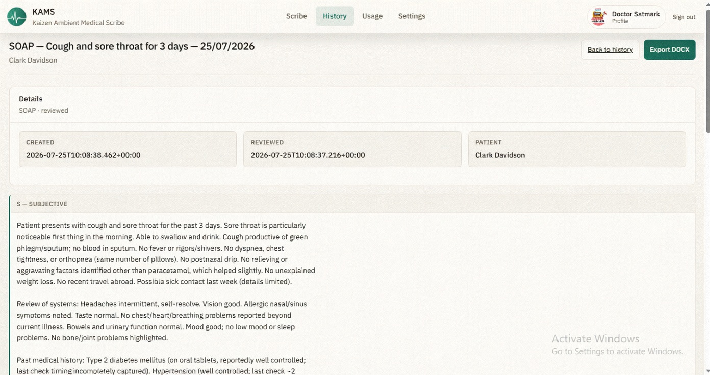
Task: Click the scrollbar up arrow
Action: pos(707,4)
